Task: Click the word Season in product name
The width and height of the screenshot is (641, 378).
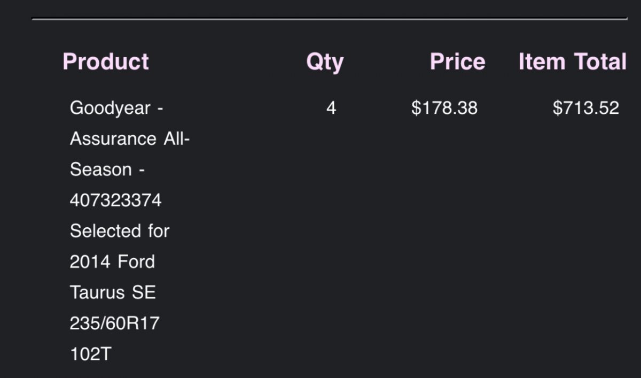Action: click(x=100, y=170)
